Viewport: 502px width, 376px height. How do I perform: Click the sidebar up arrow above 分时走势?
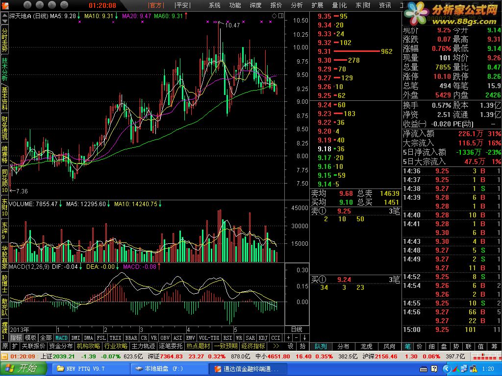click(x=4, y=15)
